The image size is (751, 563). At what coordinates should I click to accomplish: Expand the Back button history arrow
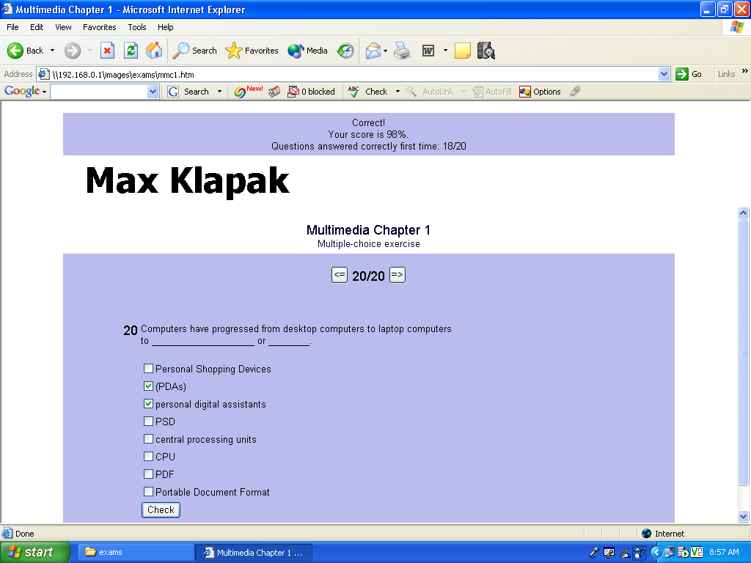(x=51, y=51)
